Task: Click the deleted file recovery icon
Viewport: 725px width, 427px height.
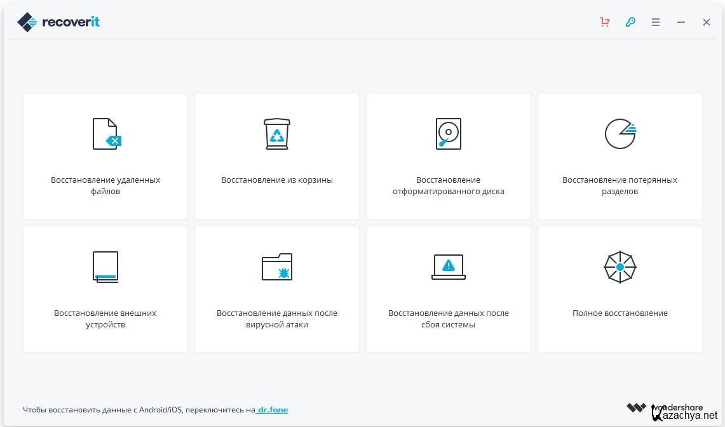Action: coord(106,134)
